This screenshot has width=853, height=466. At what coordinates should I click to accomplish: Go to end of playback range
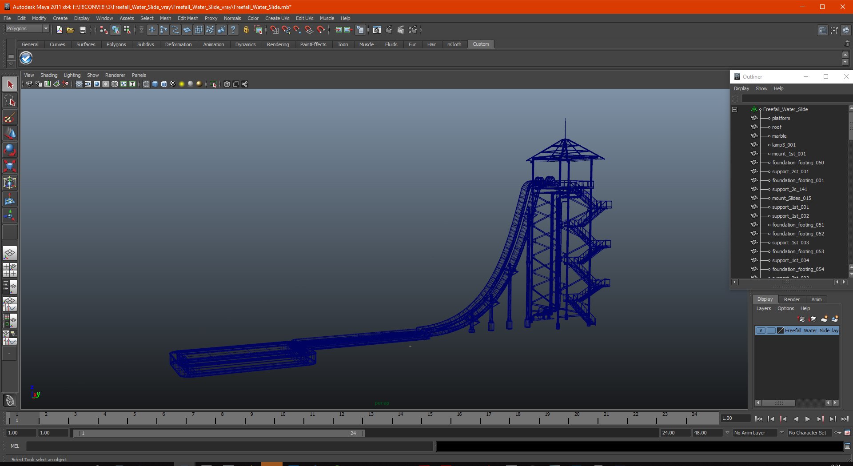click(845, 419)
